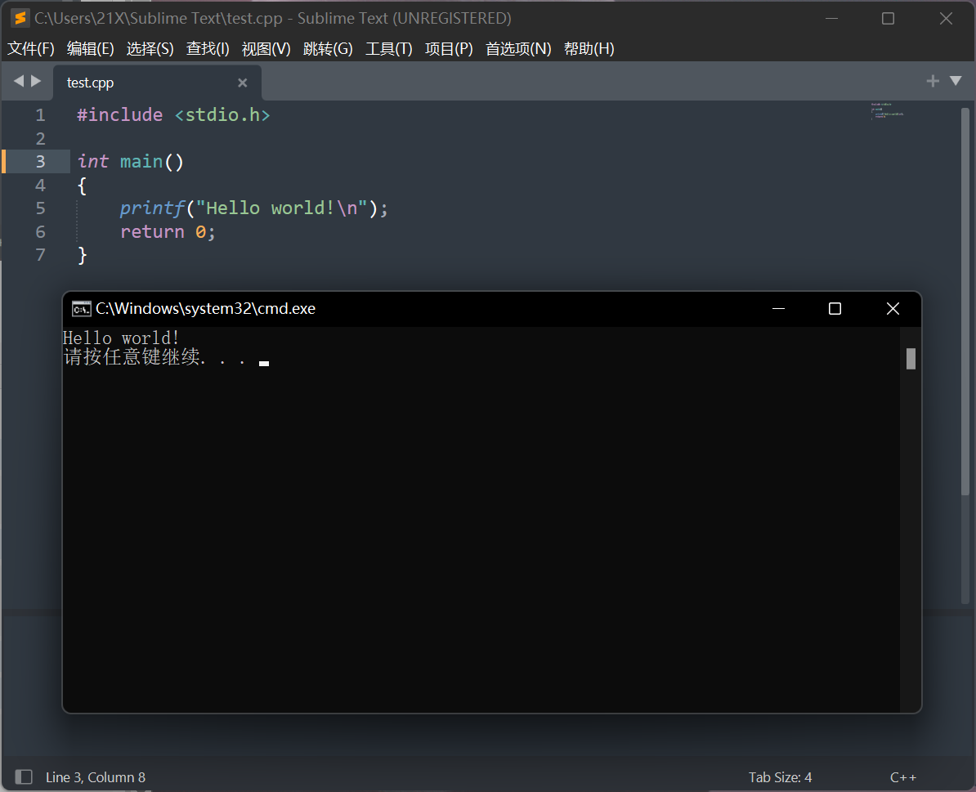Click "Hello world!" output in cmd window

coord(121,338)
